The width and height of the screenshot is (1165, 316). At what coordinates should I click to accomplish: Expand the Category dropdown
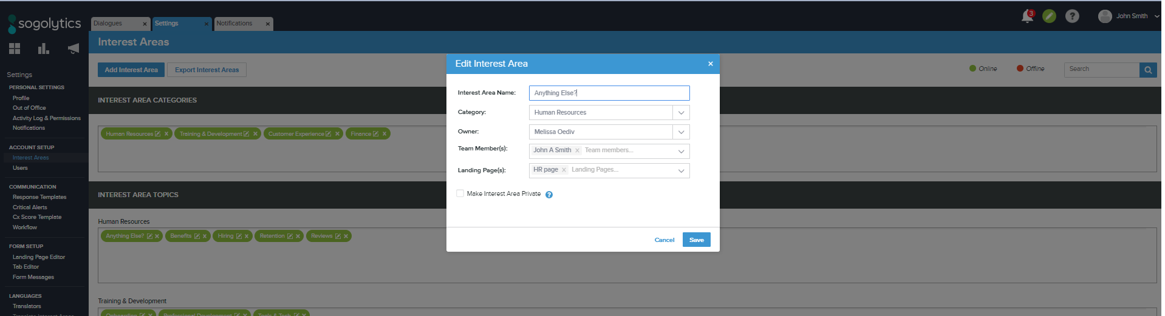point(681,113)
